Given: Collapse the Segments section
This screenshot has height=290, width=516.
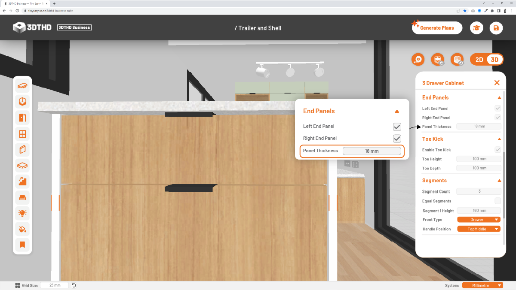Looking at the screenshot, I should point(499,181).
